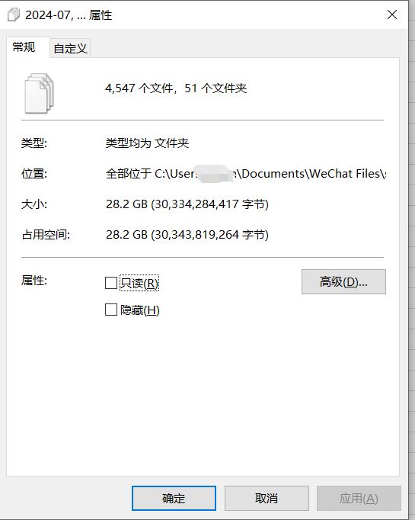Cancel the dialog with 取消

click(x=267, y=498)
